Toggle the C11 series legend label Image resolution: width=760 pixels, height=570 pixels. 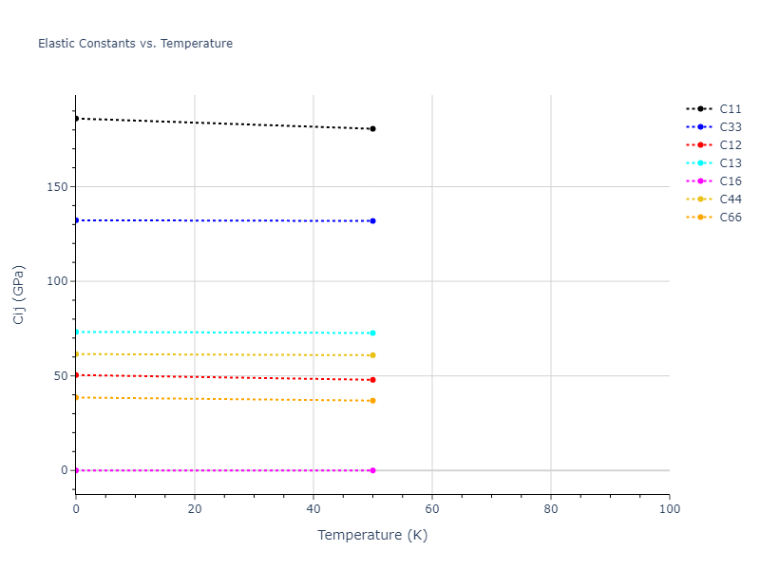731,109
